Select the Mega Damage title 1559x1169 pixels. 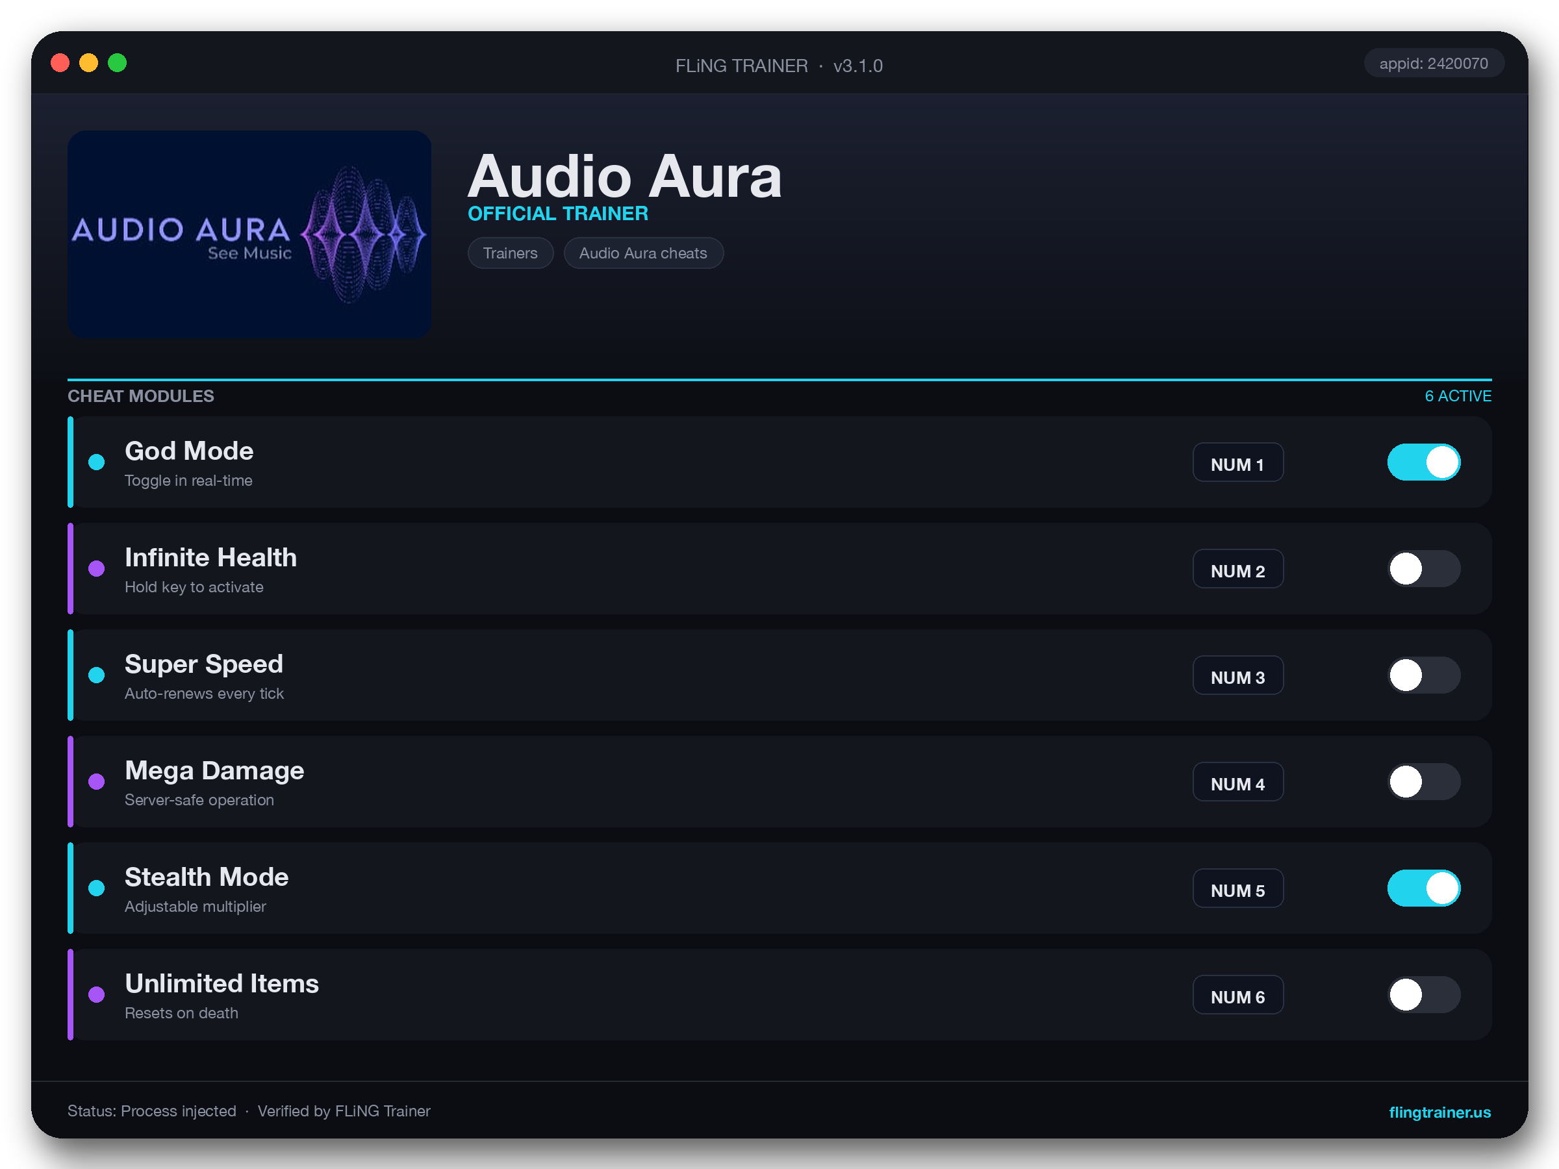(214, 770)
